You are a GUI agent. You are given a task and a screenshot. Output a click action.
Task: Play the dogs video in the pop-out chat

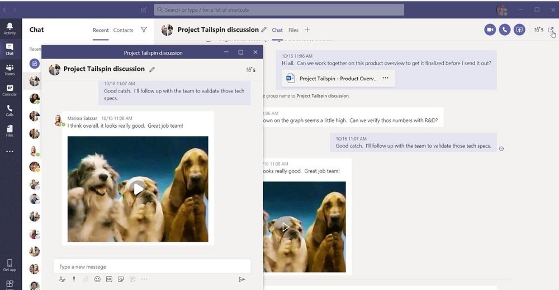[138, 188]
